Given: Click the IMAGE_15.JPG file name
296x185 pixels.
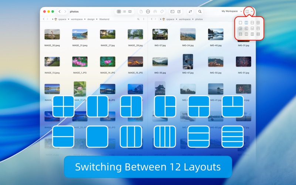Looking at the screenshot, I should click(135, 73).
